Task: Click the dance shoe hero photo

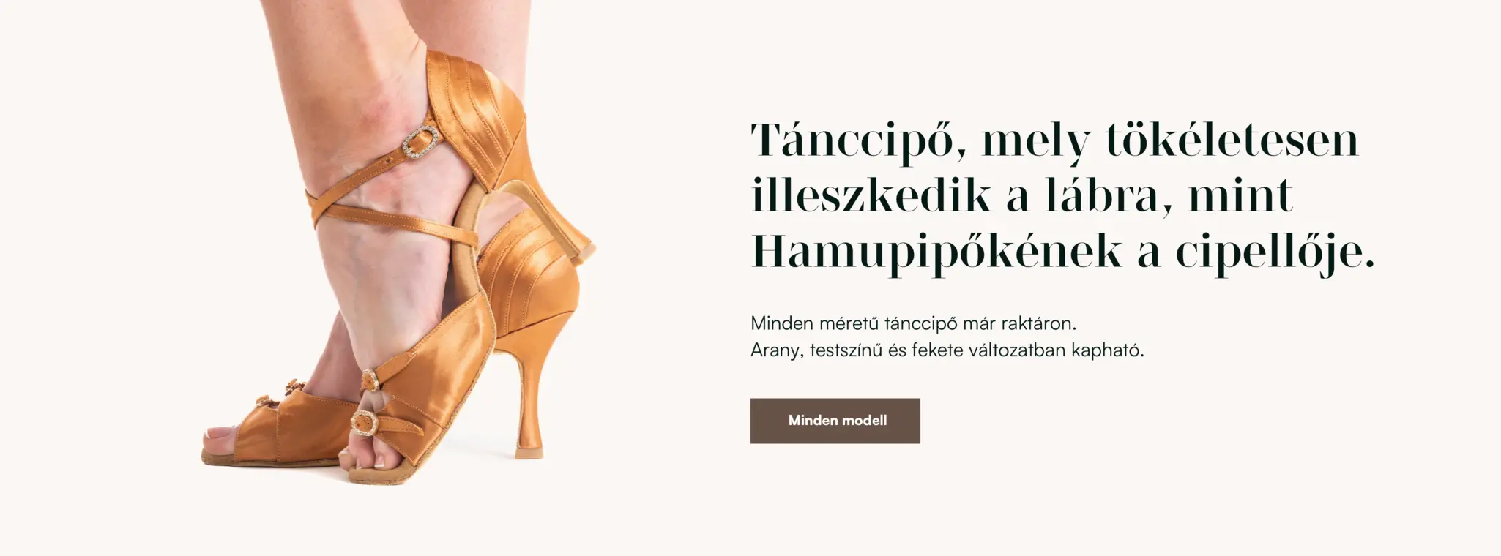Action: (399, 242)
